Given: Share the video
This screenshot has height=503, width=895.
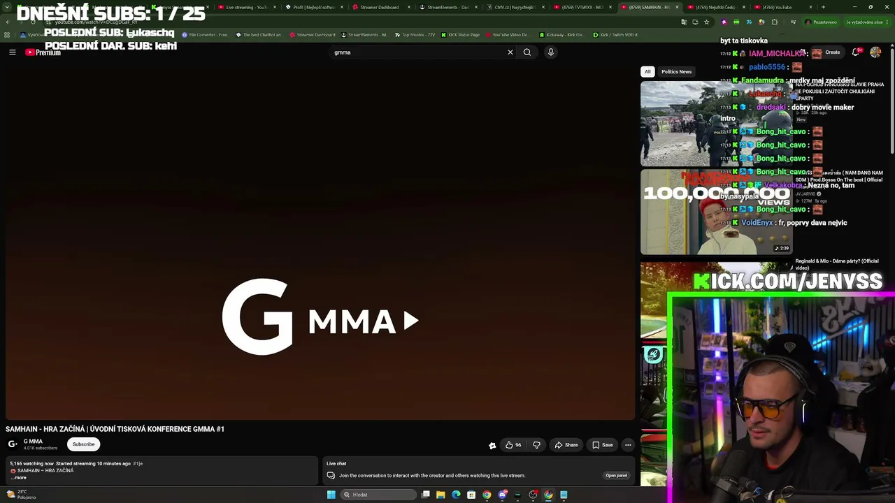Looking at the screenshot, I should tap(566, 445).
